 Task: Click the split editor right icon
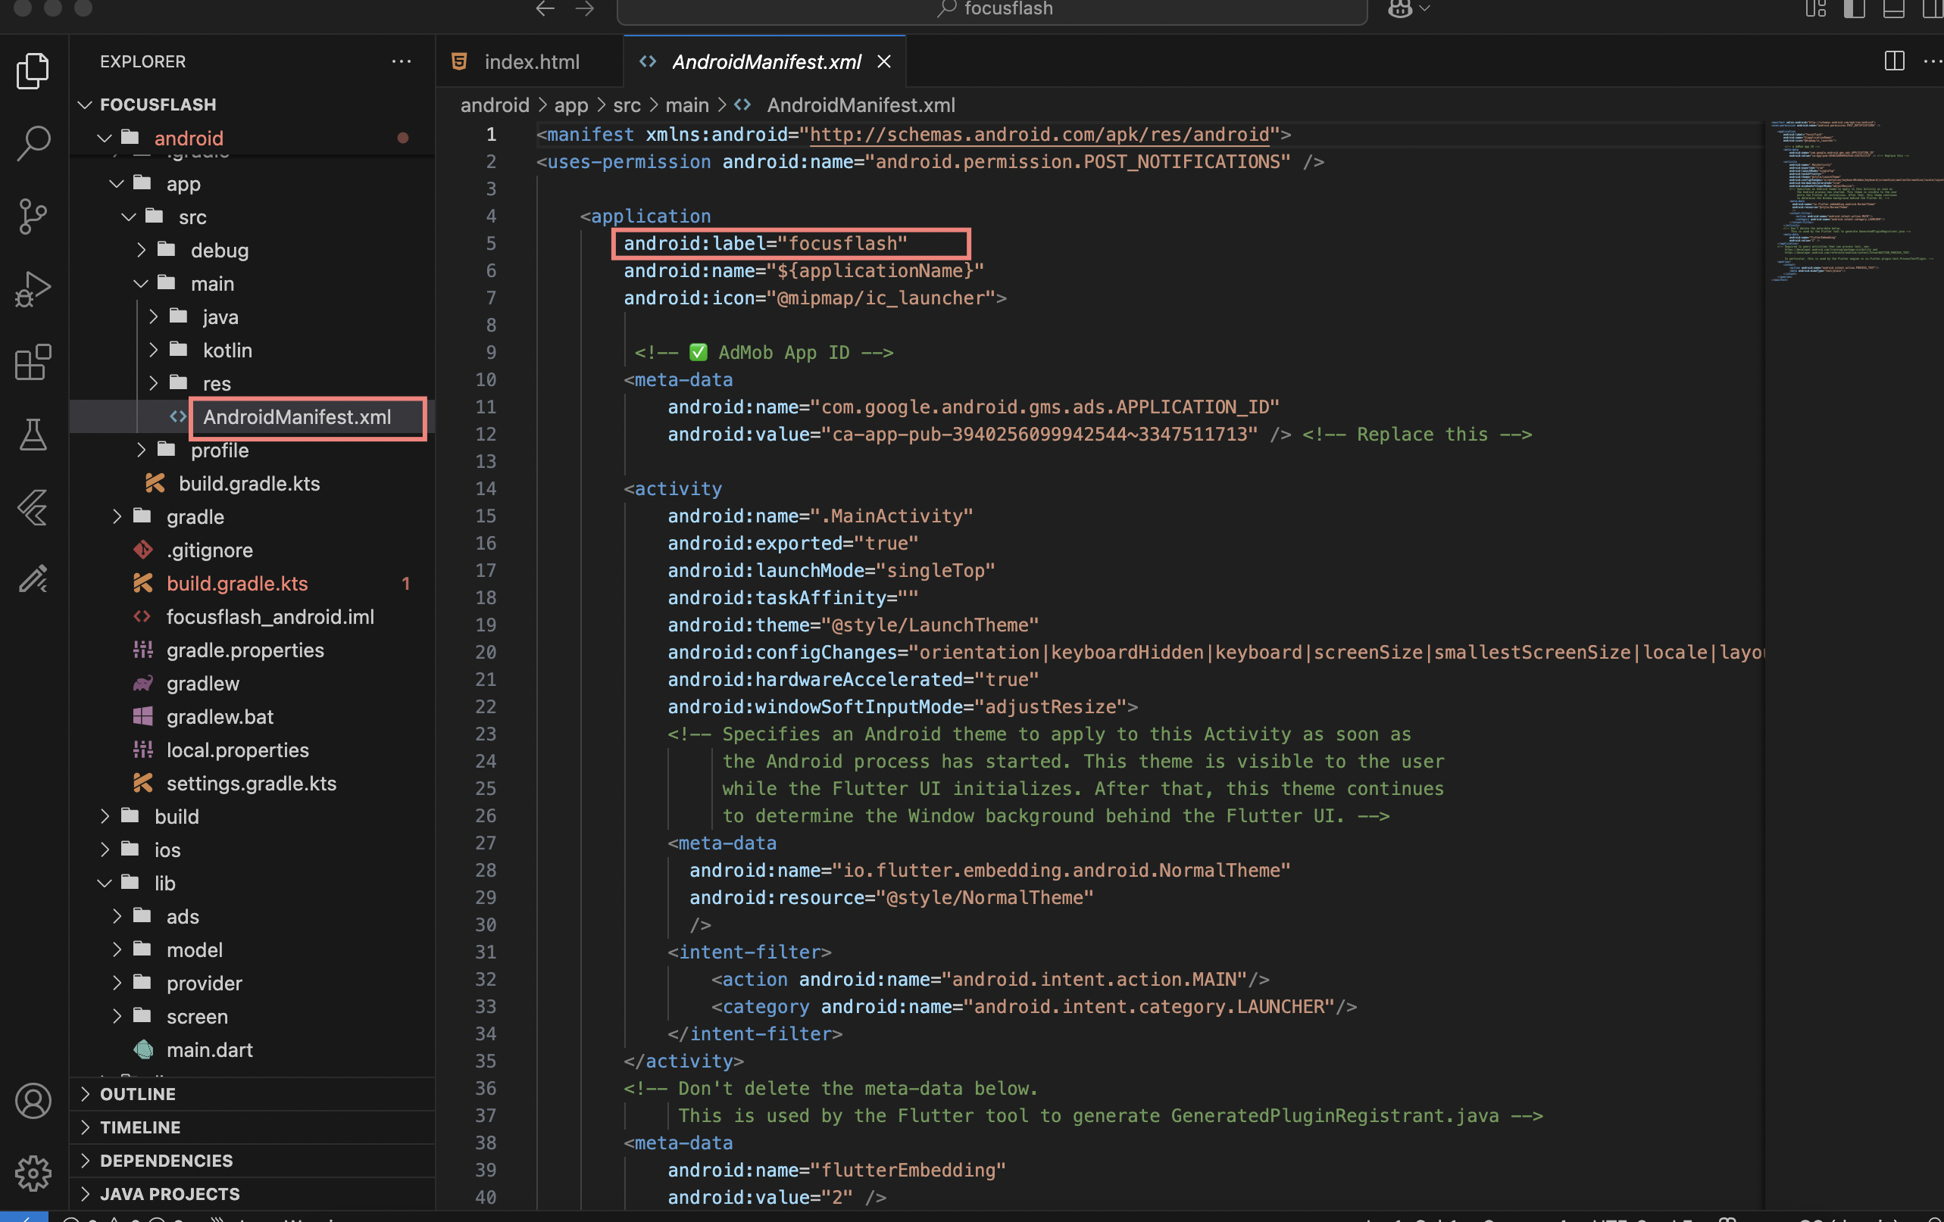(x=1894, y=61)
